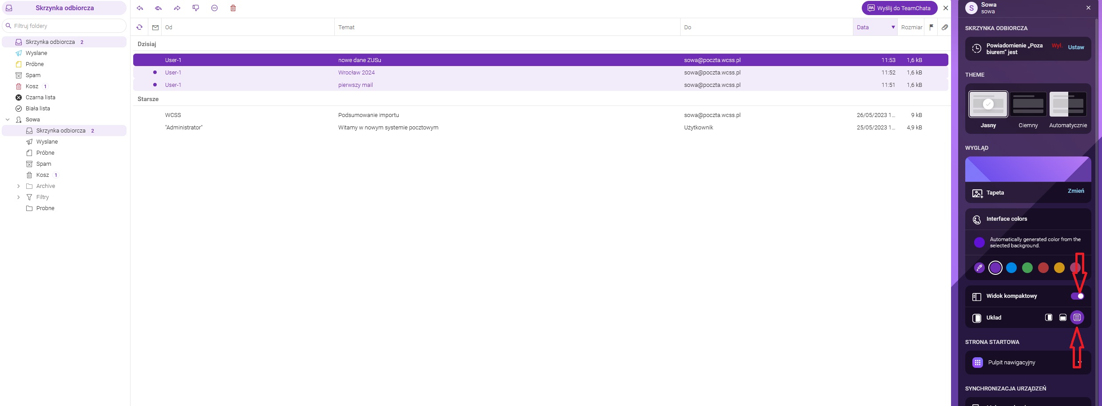Pick custom color with eyedropper icon

point(979,268)
